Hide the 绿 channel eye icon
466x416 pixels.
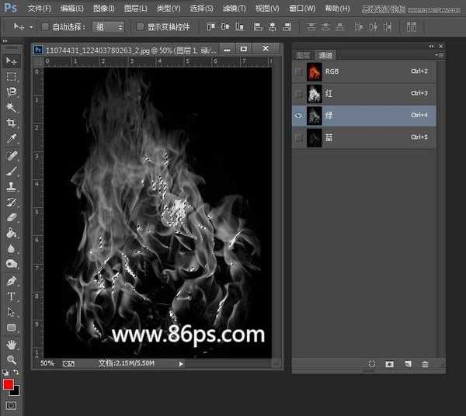tap(299, 115)
